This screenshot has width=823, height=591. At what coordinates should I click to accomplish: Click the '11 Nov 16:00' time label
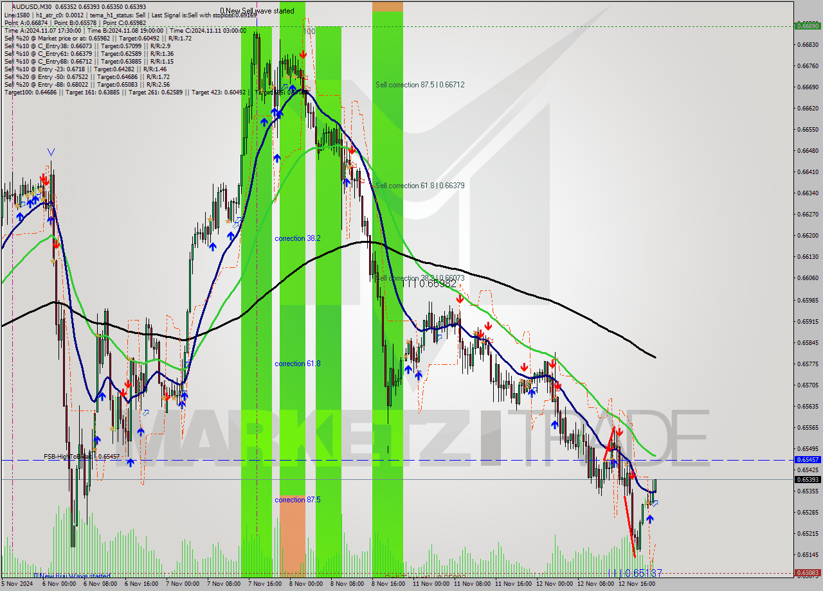(x=514, y=585)
